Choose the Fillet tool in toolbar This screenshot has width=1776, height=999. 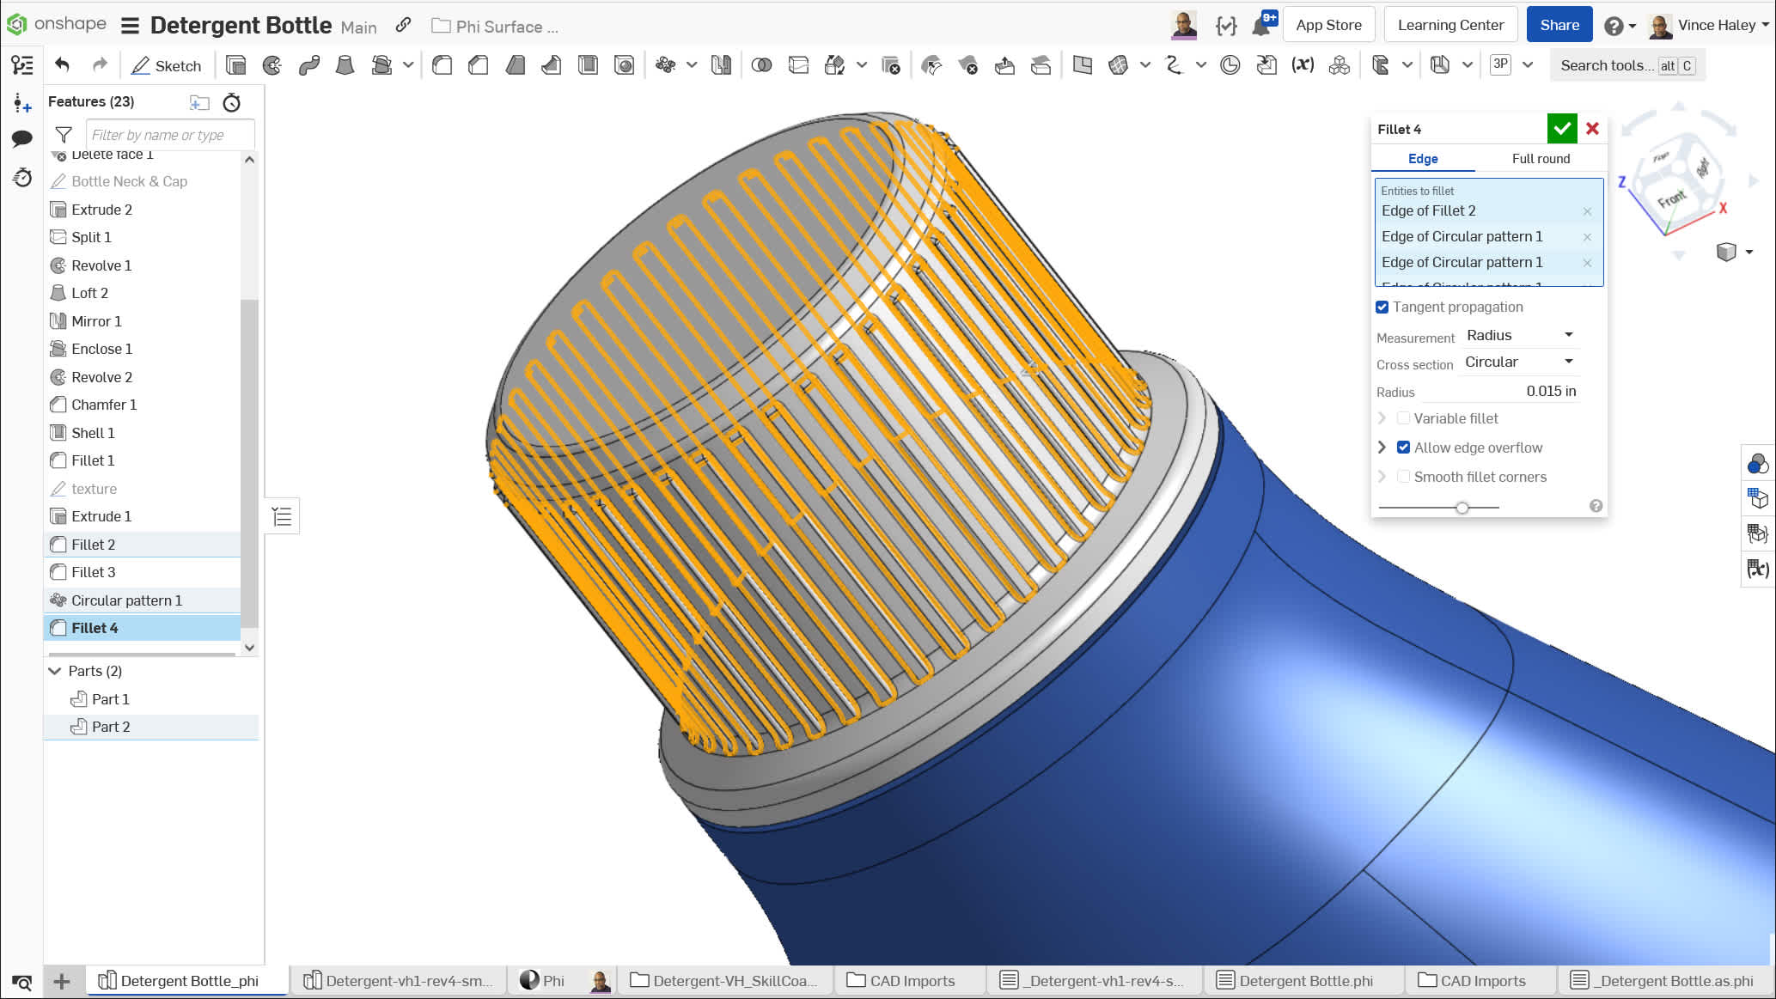point(442,65)
